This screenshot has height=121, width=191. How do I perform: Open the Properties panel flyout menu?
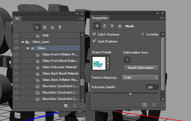[x=162, y=18]
